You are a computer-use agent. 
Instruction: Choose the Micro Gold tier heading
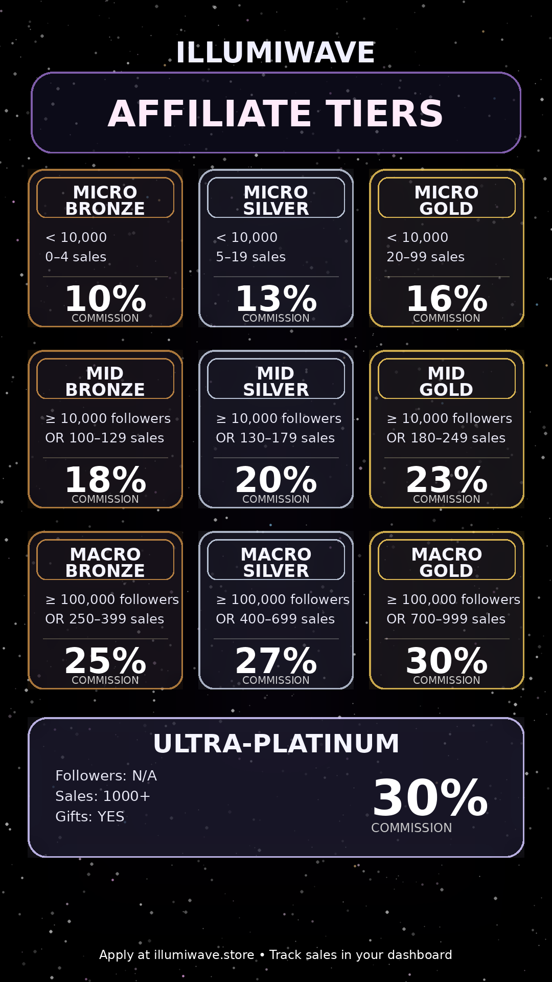click(x=446, y=200)
